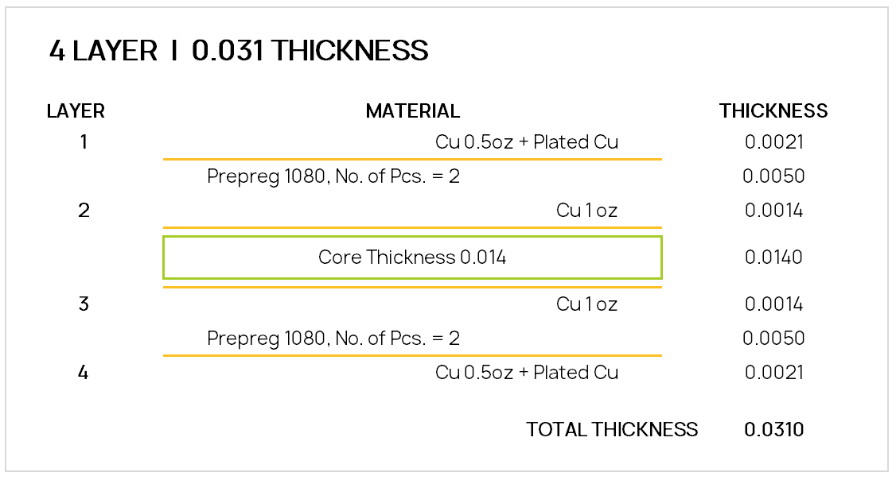Screen dimensions: 896x480
Task: Select the 0.0021 thickness value for layer 1
Action: pos(773,142)
